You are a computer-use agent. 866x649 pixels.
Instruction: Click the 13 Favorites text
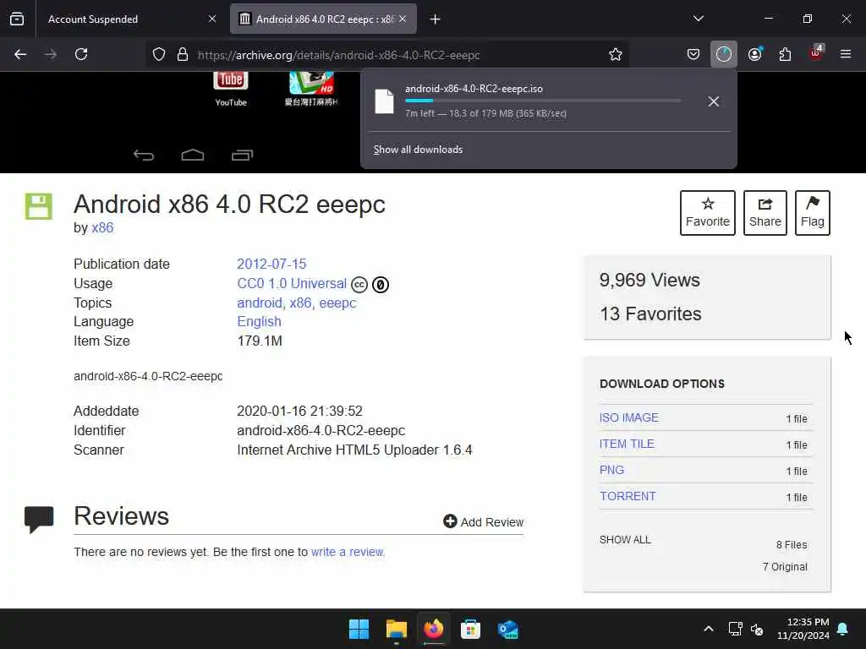pyautogui.click(x=650, y=314)
